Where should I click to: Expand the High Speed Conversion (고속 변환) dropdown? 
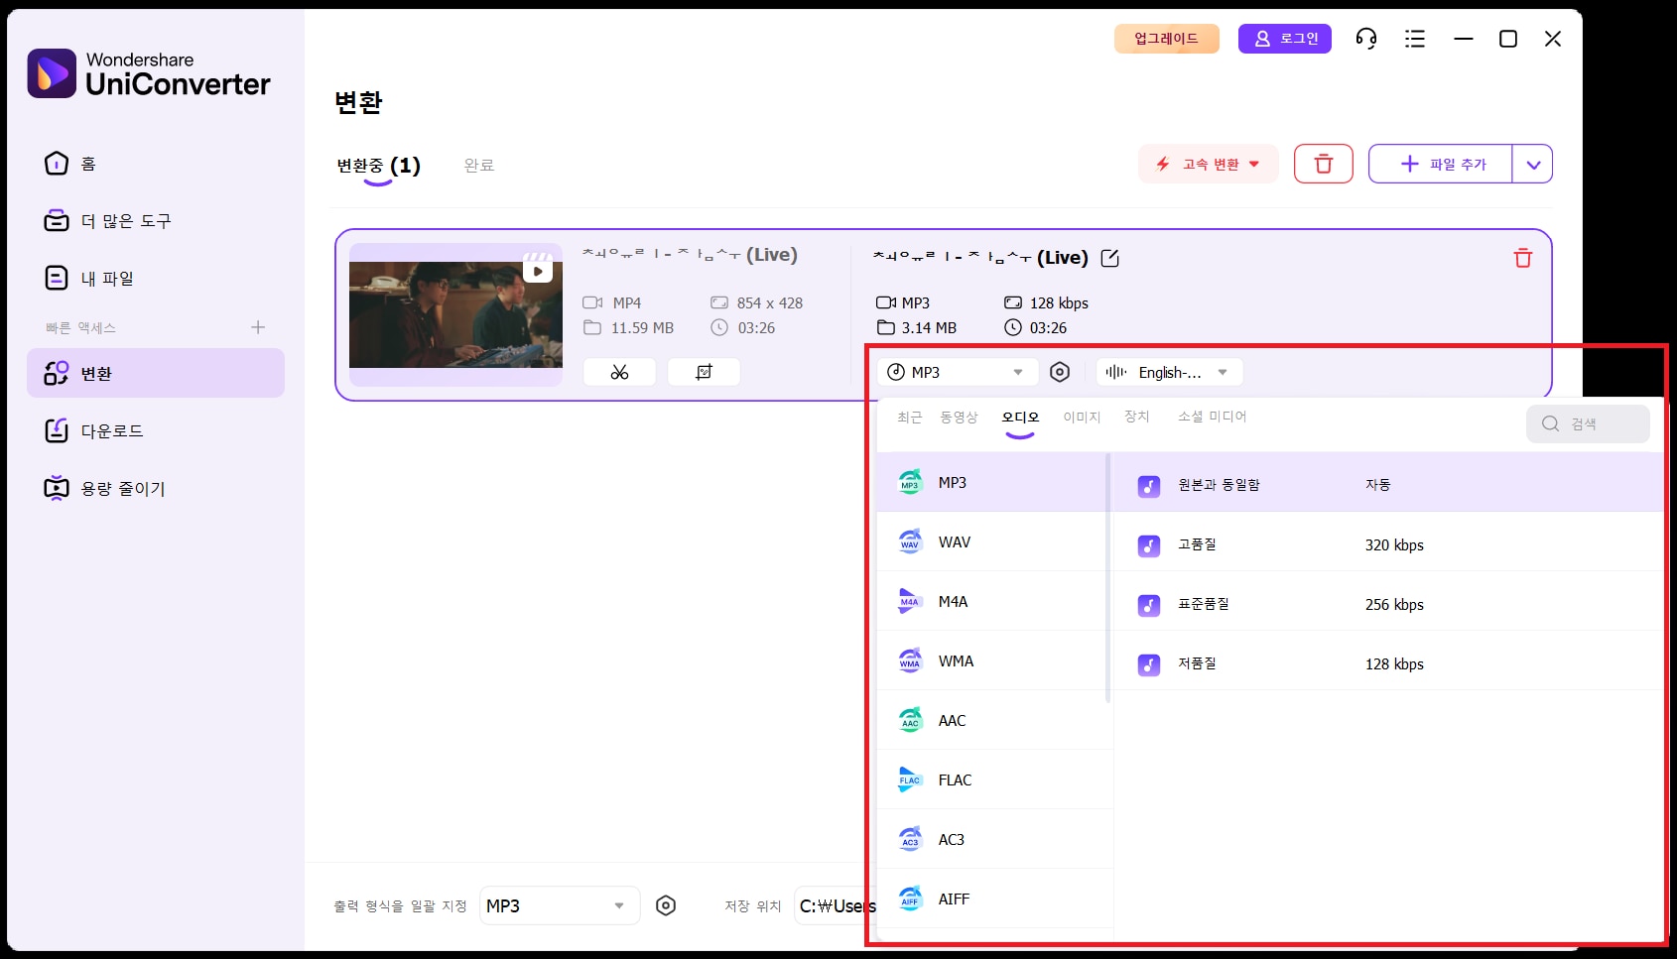pos(1209,164)
